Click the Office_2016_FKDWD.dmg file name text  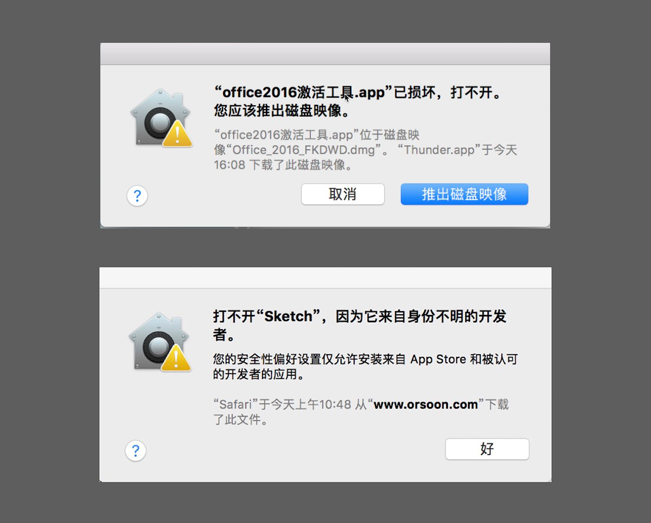coord(304,150)
